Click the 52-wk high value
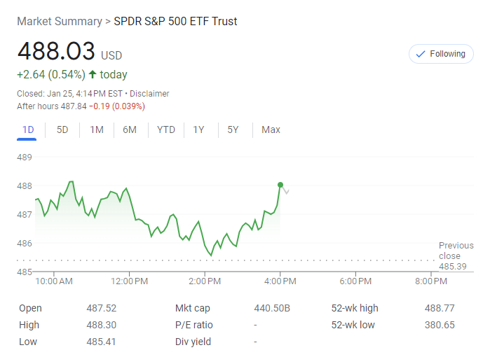Viewport: 483px width, 357px height. (x=440, y=308)
